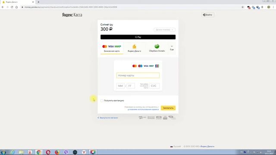Screen dimensions: 276x155
Task: Go back with browser back arrow
Action: coord(3,7)
